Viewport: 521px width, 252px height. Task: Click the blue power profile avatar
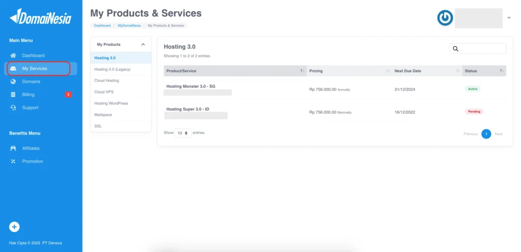click(445, 18)
